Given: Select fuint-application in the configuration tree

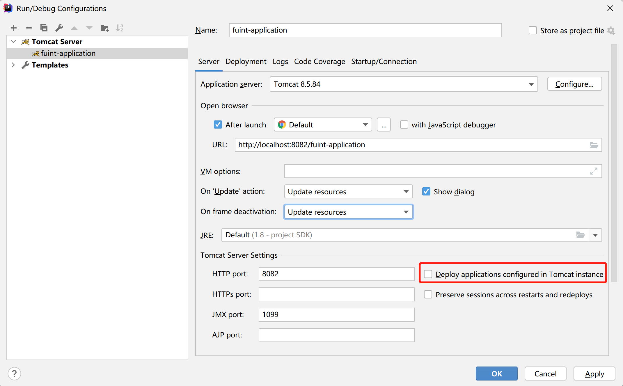Looking at the screenshot, I should pos(97,54).
